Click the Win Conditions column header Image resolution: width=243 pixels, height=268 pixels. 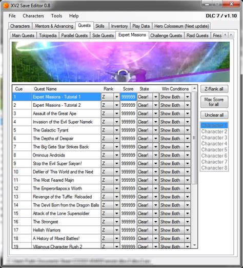(175, 89)
